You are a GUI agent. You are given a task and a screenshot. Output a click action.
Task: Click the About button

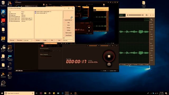pos(68,25)
